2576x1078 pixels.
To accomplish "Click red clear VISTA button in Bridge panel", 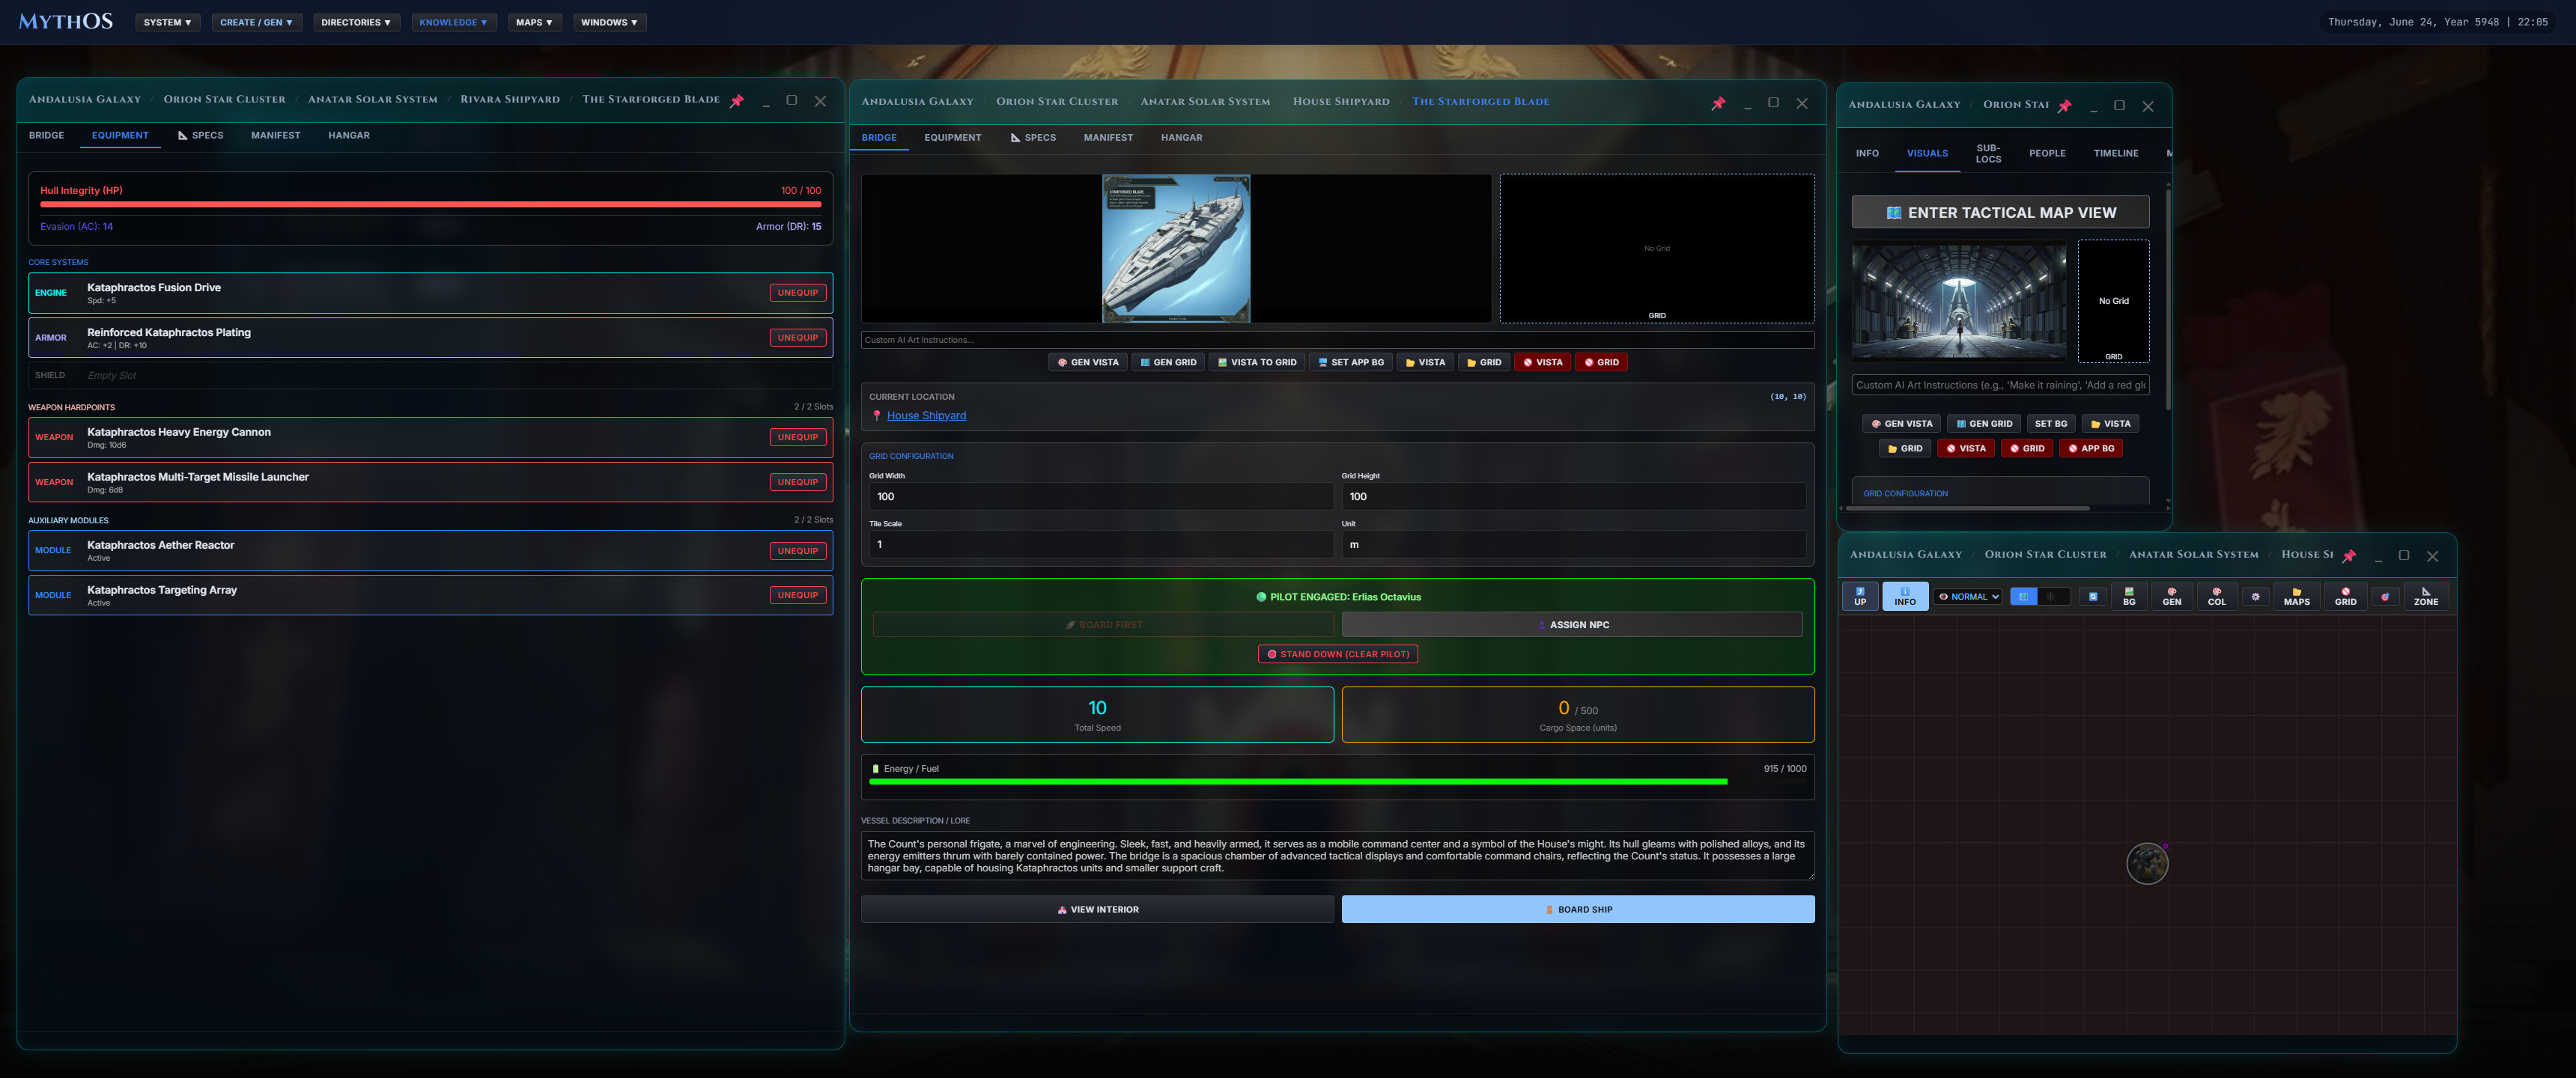I will [1542, 362].
